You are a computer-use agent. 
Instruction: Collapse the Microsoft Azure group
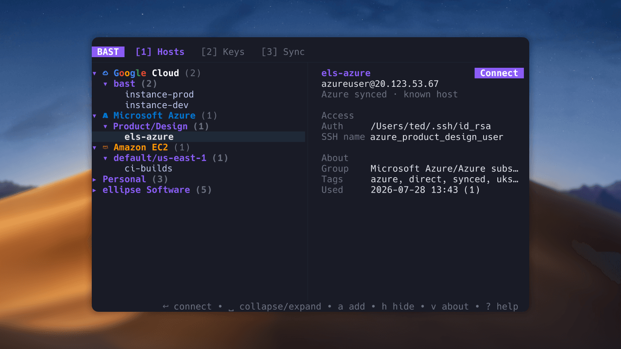(94, 116)
